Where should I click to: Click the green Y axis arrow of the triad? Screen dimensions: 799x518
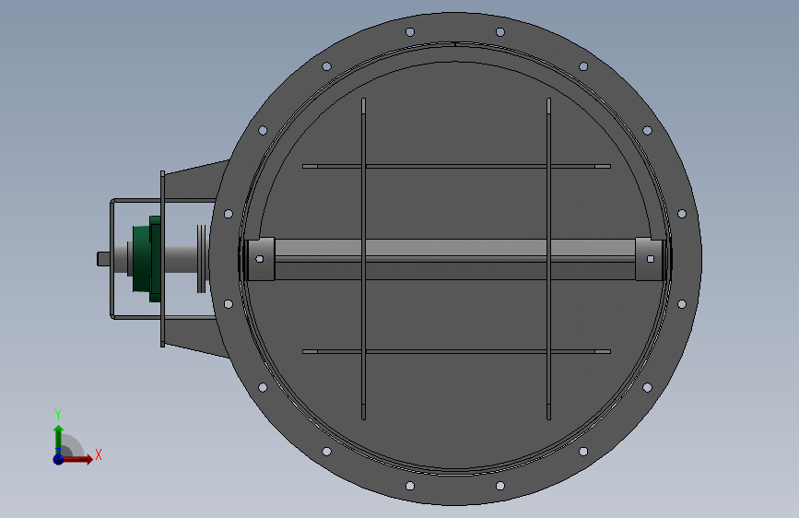coord(58,438)
